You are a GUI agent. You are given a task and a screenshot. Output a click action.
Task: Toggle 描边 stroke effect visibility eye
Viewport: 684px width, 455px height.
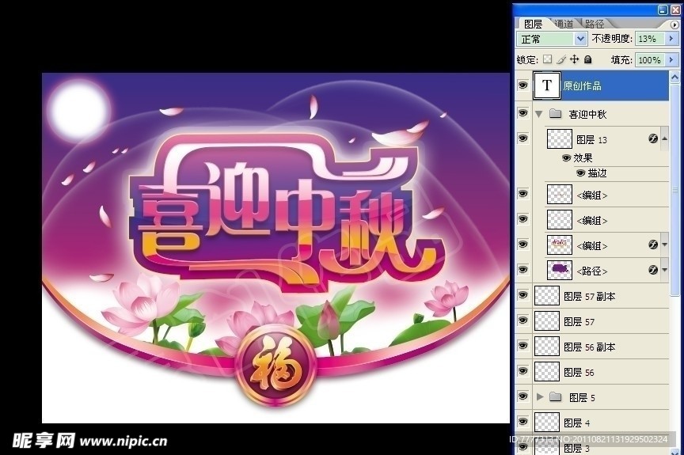pos(580,173)
